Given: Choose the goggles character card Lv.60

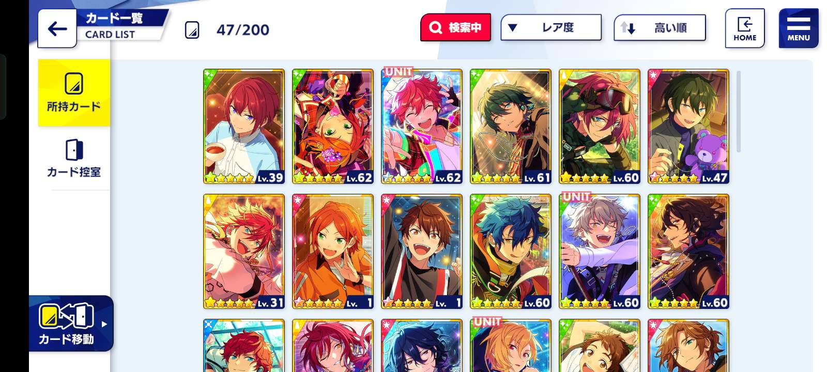Looking at the screenshot, I should pyautogui.click(x=600, y=127).
